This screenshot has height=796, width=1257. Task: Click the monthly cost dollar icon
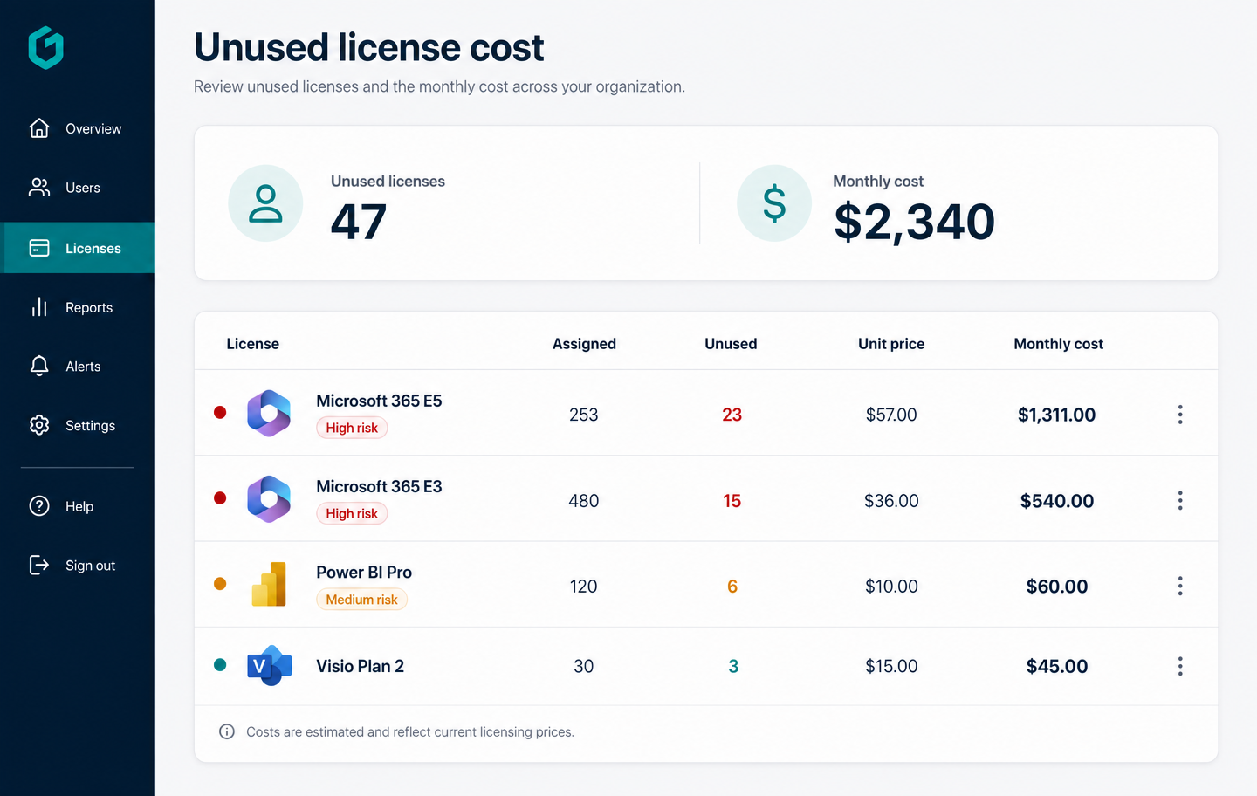click(x=774, y=203)
